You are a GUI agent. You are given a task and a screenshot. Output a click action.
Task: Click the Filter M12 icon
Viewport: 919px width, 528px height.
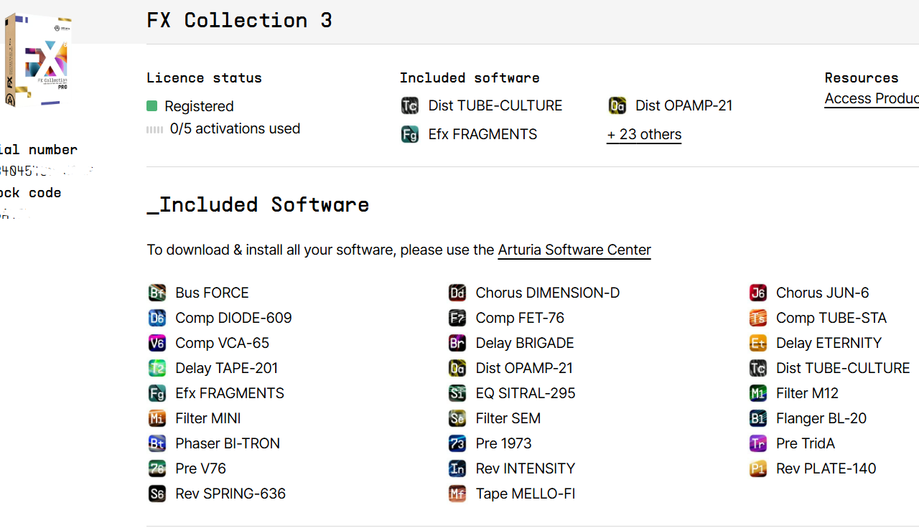pos(758,393)
